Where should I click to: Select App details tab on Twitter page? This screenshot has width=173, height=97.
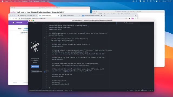pos(24,33)
